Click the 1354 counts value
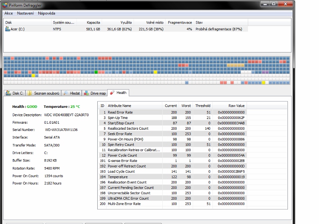The image size is (319, 224). tap(54, 176)
